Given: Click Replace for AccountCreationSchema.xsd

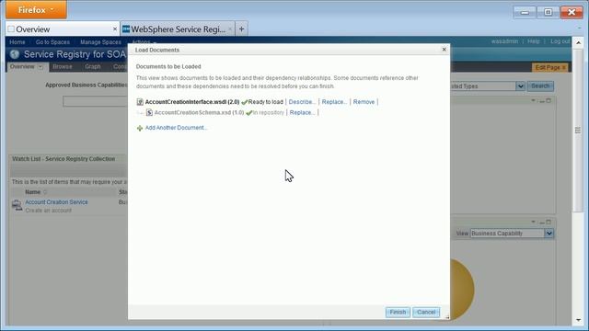Looking at the screenshot, I should [x=302, y=112].
